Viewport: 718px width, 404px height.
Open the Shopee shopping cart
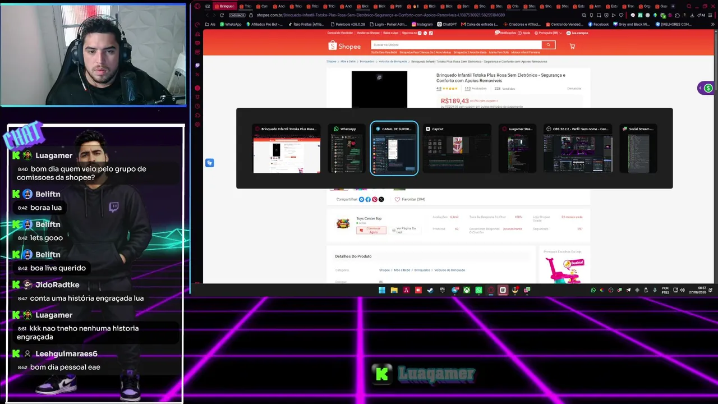coord(572,46)
